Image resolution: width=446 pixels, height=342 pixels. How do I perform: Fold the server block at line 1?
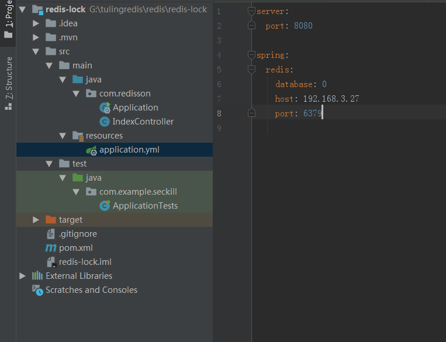[251, 11]
